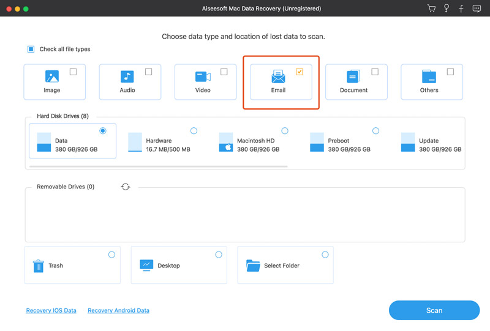Image resolution: width=490 pixels, height=331 pixels.
Task: Maximize the window with the green button
Action: tap(26, 9)
